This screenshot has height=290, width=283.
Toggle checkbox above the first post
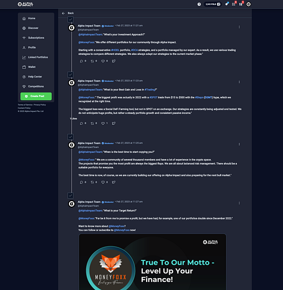70,19
